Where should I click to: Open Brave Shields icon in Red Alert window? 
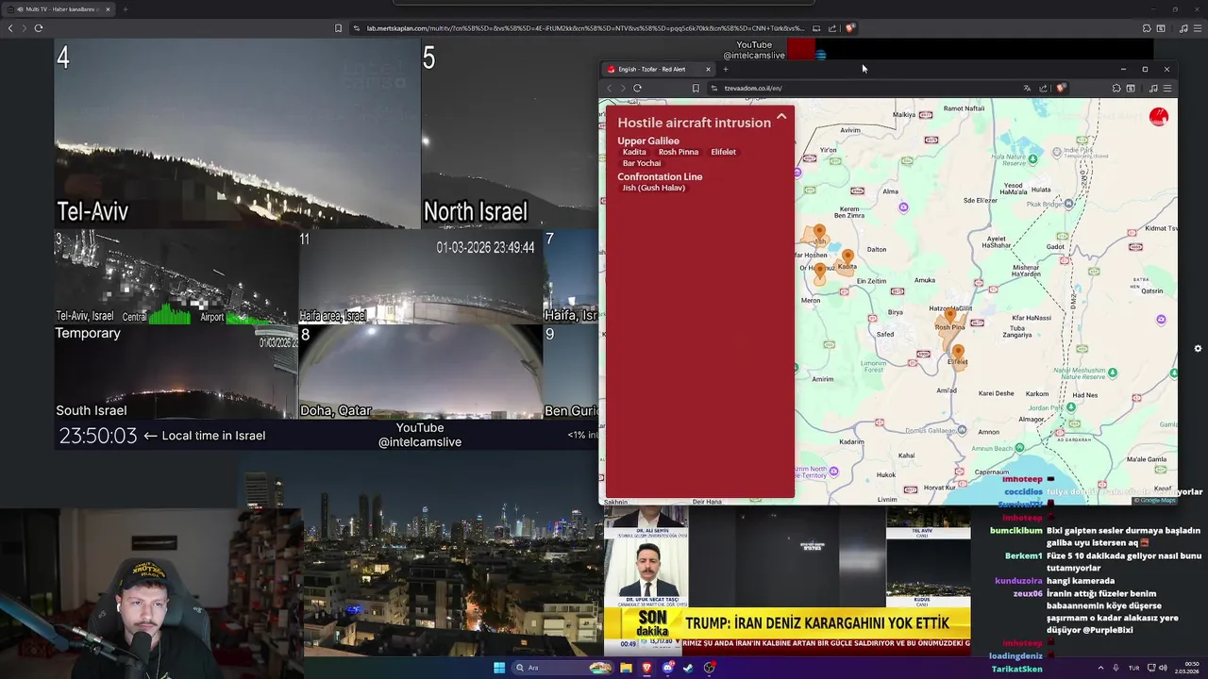(x=1061, y=88)
